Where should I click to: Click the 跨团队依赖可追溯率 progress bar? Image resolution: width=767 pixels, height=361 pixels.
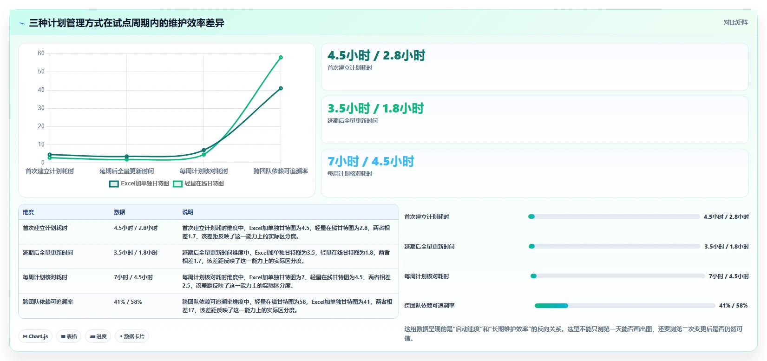point(625,306)
